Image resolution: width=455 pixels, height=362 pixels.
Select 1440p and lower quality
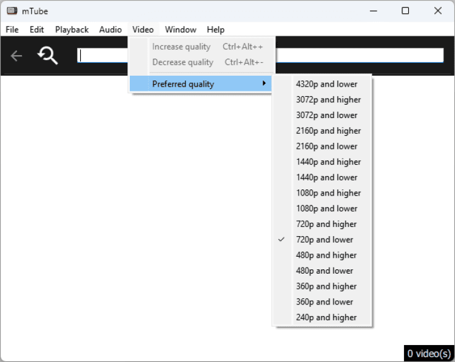322,177
